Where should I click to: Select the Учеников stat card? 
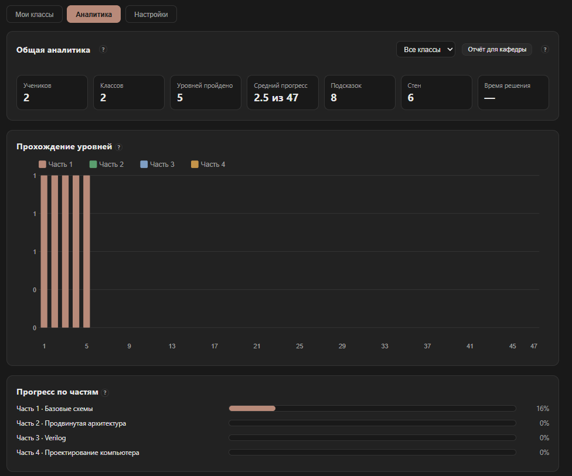[52, 93]
